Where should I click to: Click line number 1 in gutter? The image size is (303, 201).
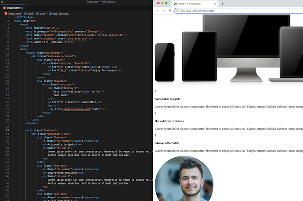coord(8,17)
